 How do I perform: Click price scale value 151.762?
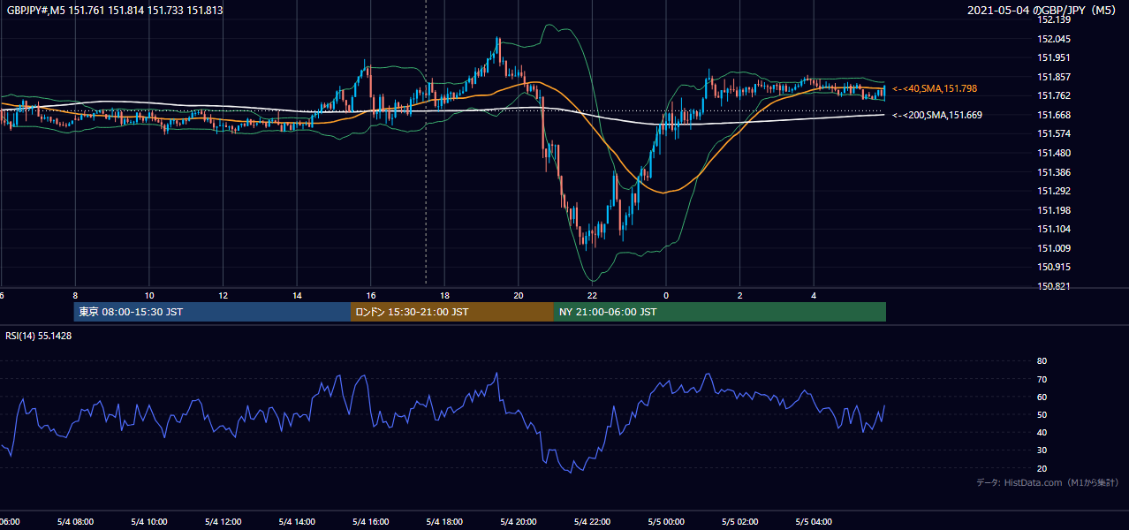click(x=1053, y=96)
